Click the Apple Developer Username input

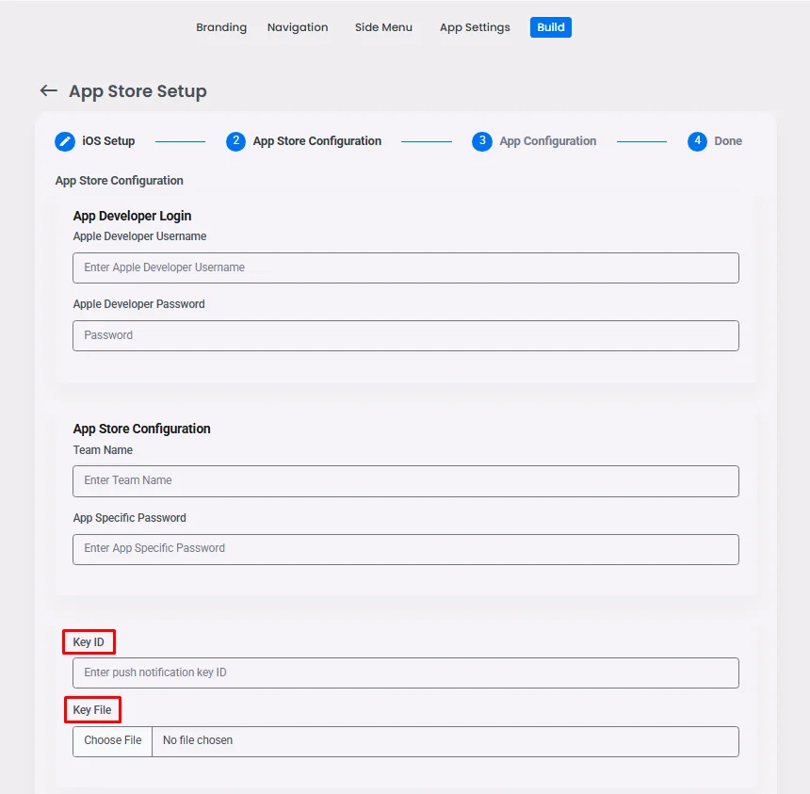point(405,267)
